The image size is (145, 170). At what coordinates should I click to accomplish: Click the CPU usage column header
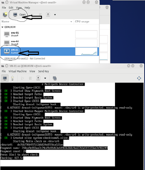pos(86,22)
